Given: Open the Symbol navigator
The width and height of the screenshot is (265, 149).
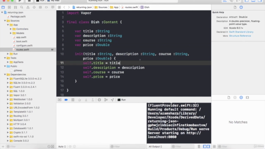Looking at the screenshot, I should 15,7.
